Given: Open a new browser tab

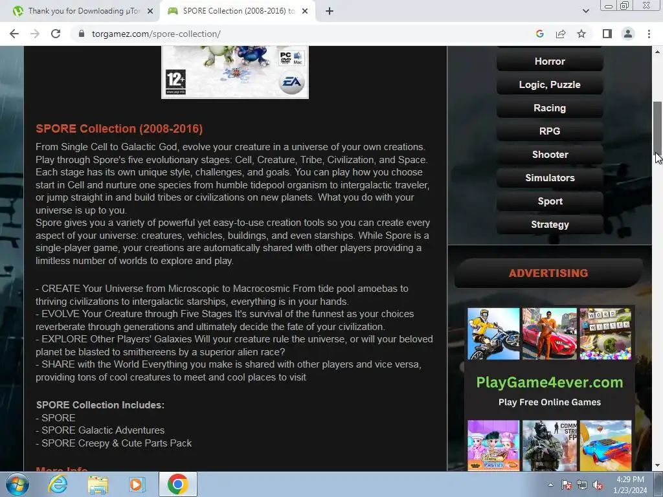Looking at the screenshot, I should coord(330,11).
